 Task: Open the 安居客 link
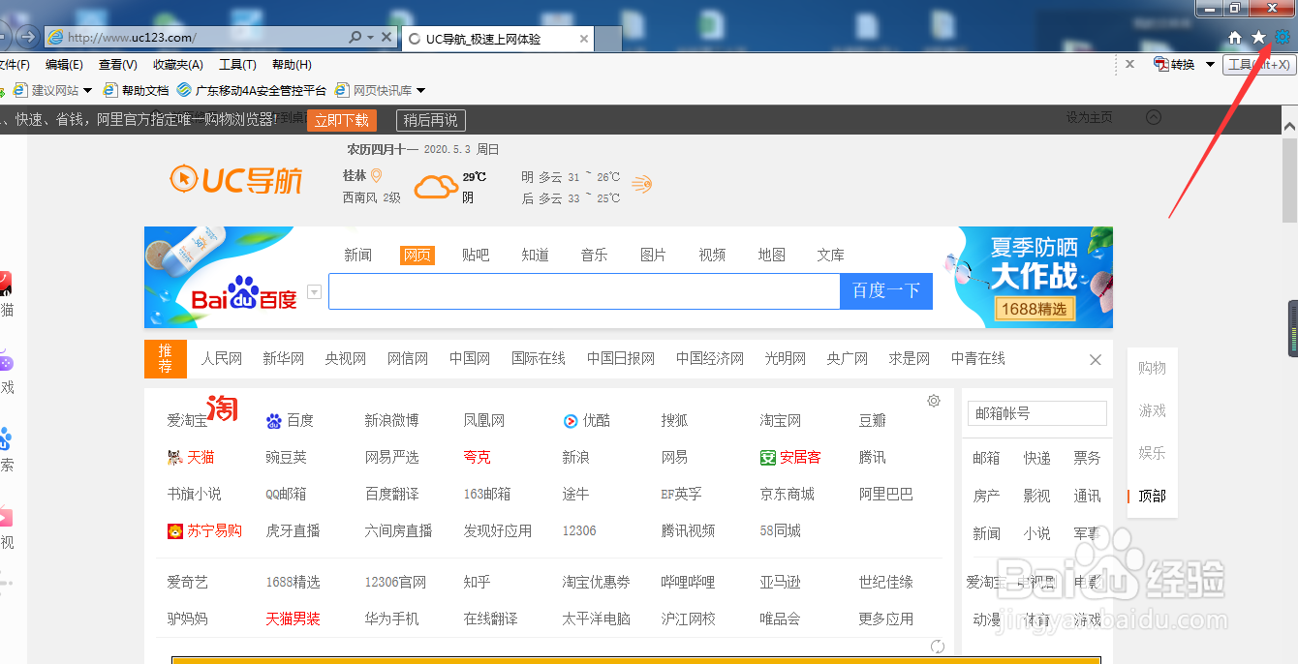pos(790,457)
